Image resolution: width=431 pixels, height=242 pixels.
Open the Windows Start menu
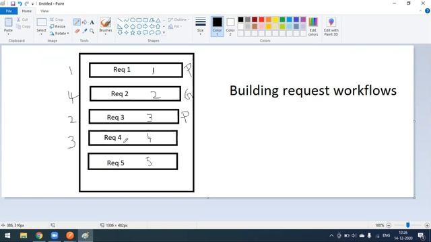pos(7,236)
